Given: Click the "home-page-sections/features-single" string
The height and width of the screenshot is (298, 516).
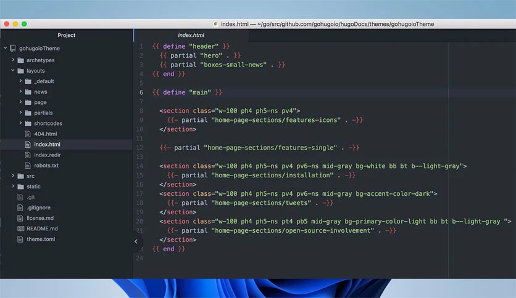Looking at the screenshot, I should click(270, 148).
